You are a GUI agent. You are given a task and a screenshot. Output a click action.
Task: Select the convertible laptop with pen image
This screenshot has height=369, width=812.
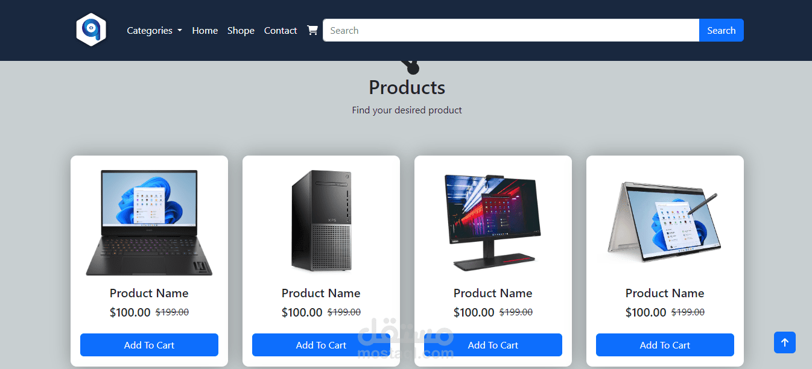[x=664, y=221]
